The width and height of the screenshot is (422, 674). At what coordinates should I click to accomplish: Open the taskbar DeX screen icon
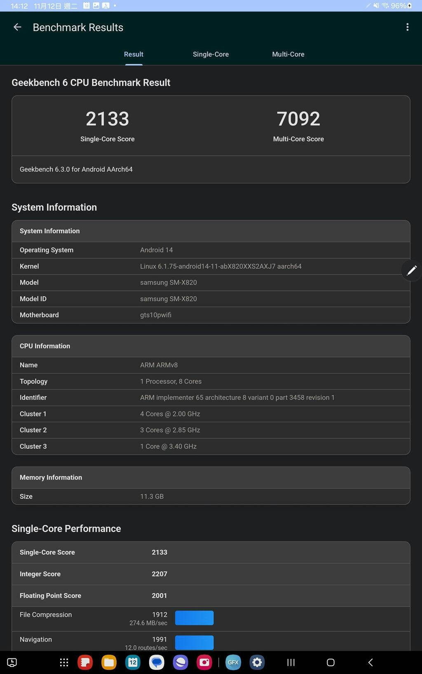tap(12, 662)
